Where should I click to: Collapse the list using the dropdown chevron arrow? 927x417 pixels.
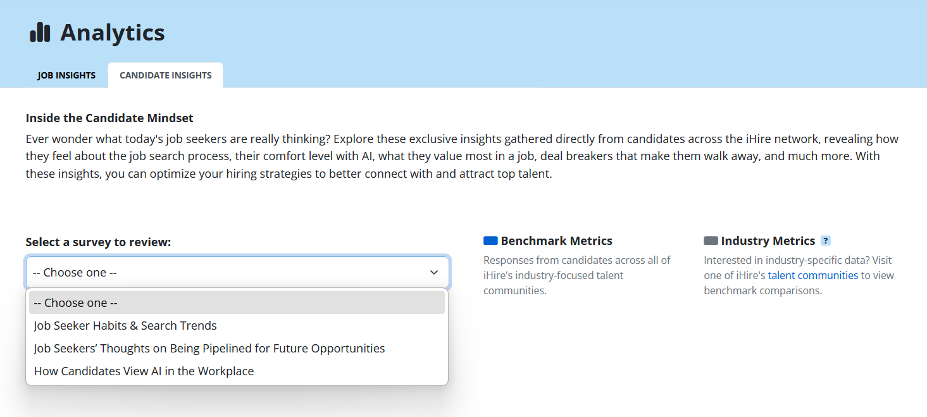pos(434,273)
